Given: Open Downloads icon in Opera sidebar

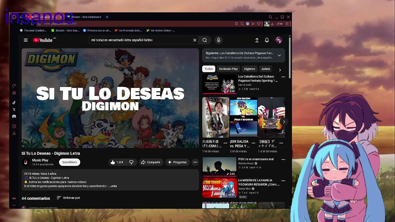Looking at the screenshot, I should coord(14,133).
